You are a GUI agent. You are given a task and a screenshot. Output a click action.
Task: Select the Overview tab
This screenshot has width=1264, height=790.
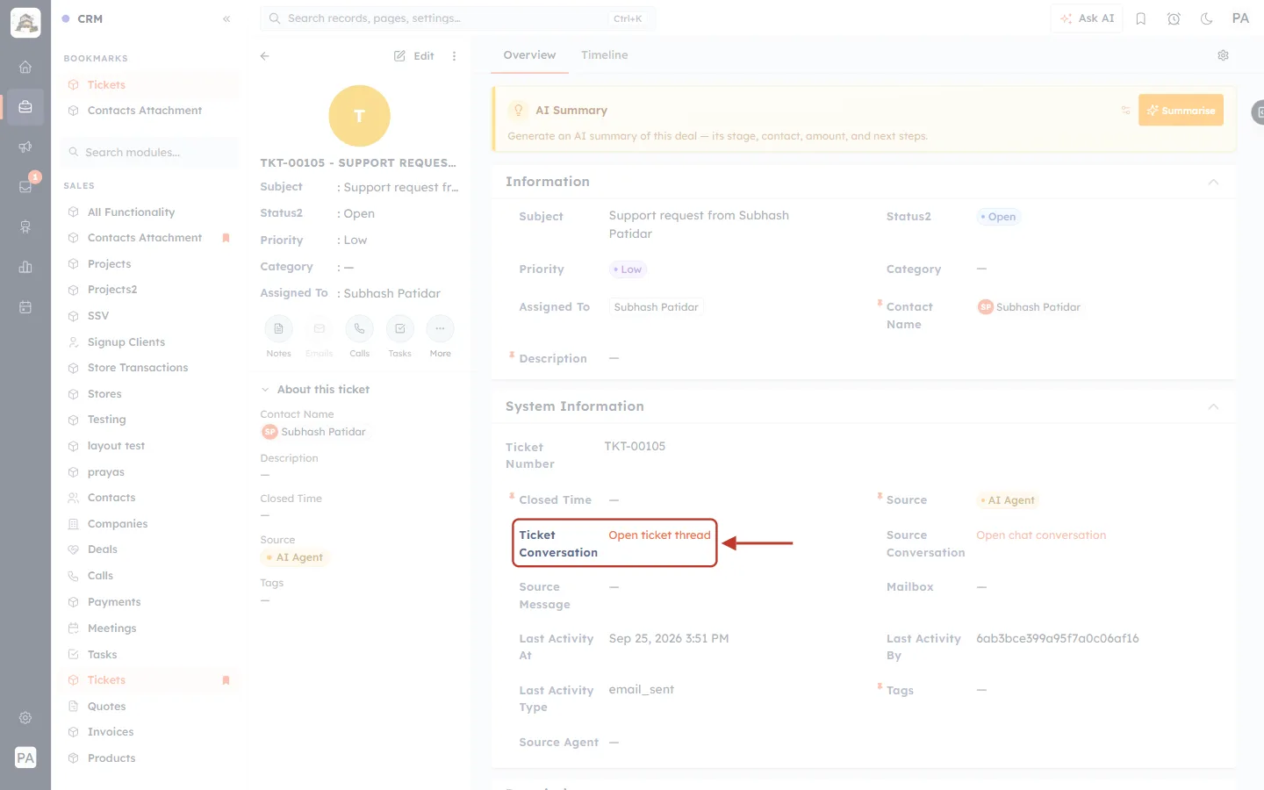tap(529, 55)
